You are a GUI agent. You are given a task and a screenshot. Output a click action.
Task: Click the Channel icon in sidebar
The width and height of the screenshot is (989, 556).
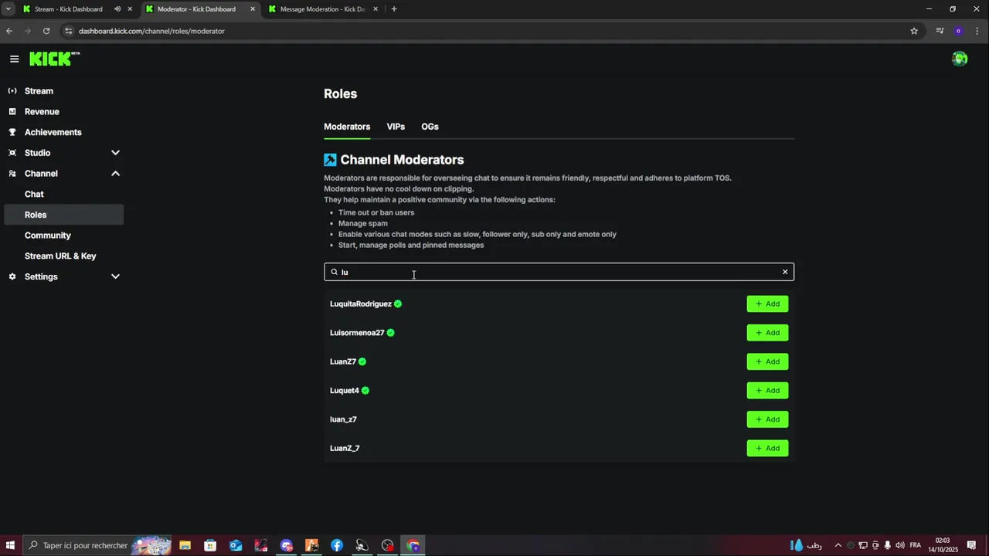[12, 174]
